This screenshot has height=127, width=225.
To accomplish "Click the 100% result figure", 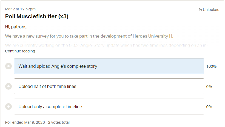I will pyautogui.click(x=211, y=66).
